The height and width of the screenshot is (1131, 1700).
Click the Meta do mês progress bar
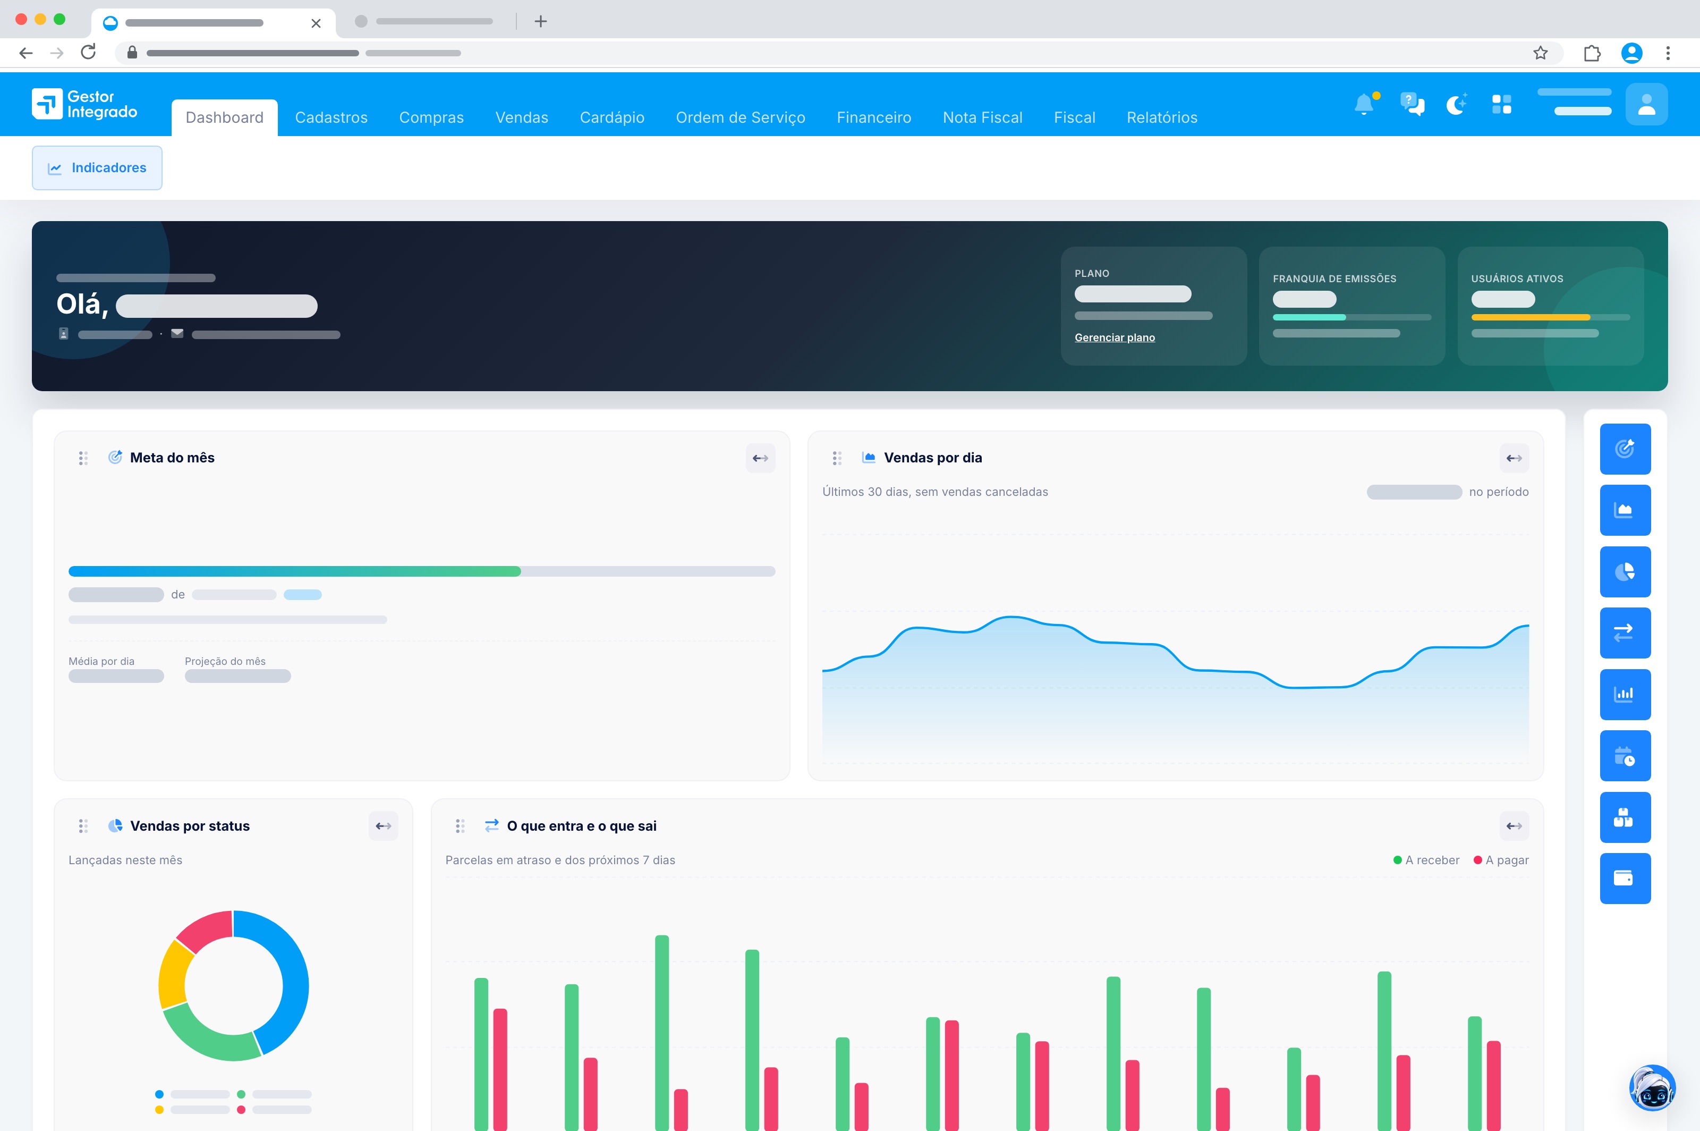coord(422,571)
